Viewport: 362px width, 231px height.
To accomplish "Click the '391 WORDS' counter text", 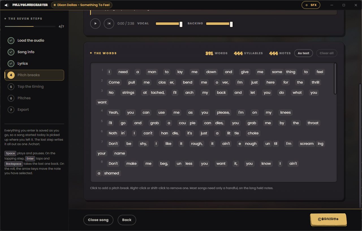I will tap(216, 53).
